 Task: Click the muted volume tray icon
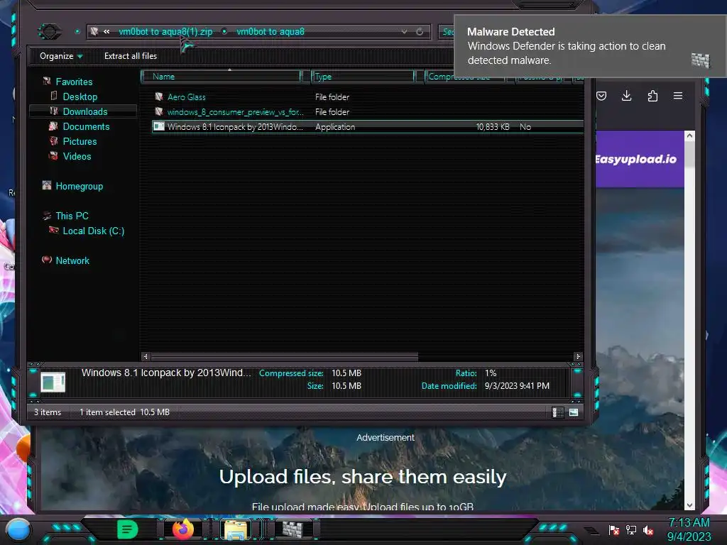pos(648,529)
